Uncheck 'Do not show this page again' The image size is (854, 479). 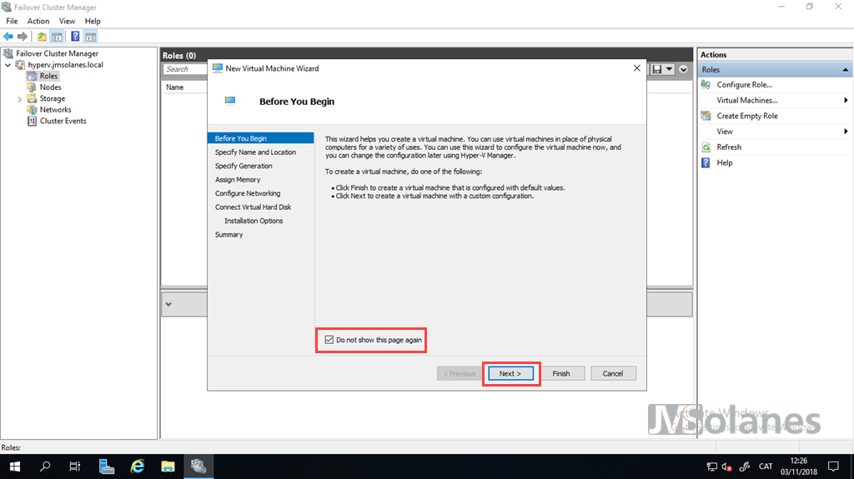click(329, 340)
